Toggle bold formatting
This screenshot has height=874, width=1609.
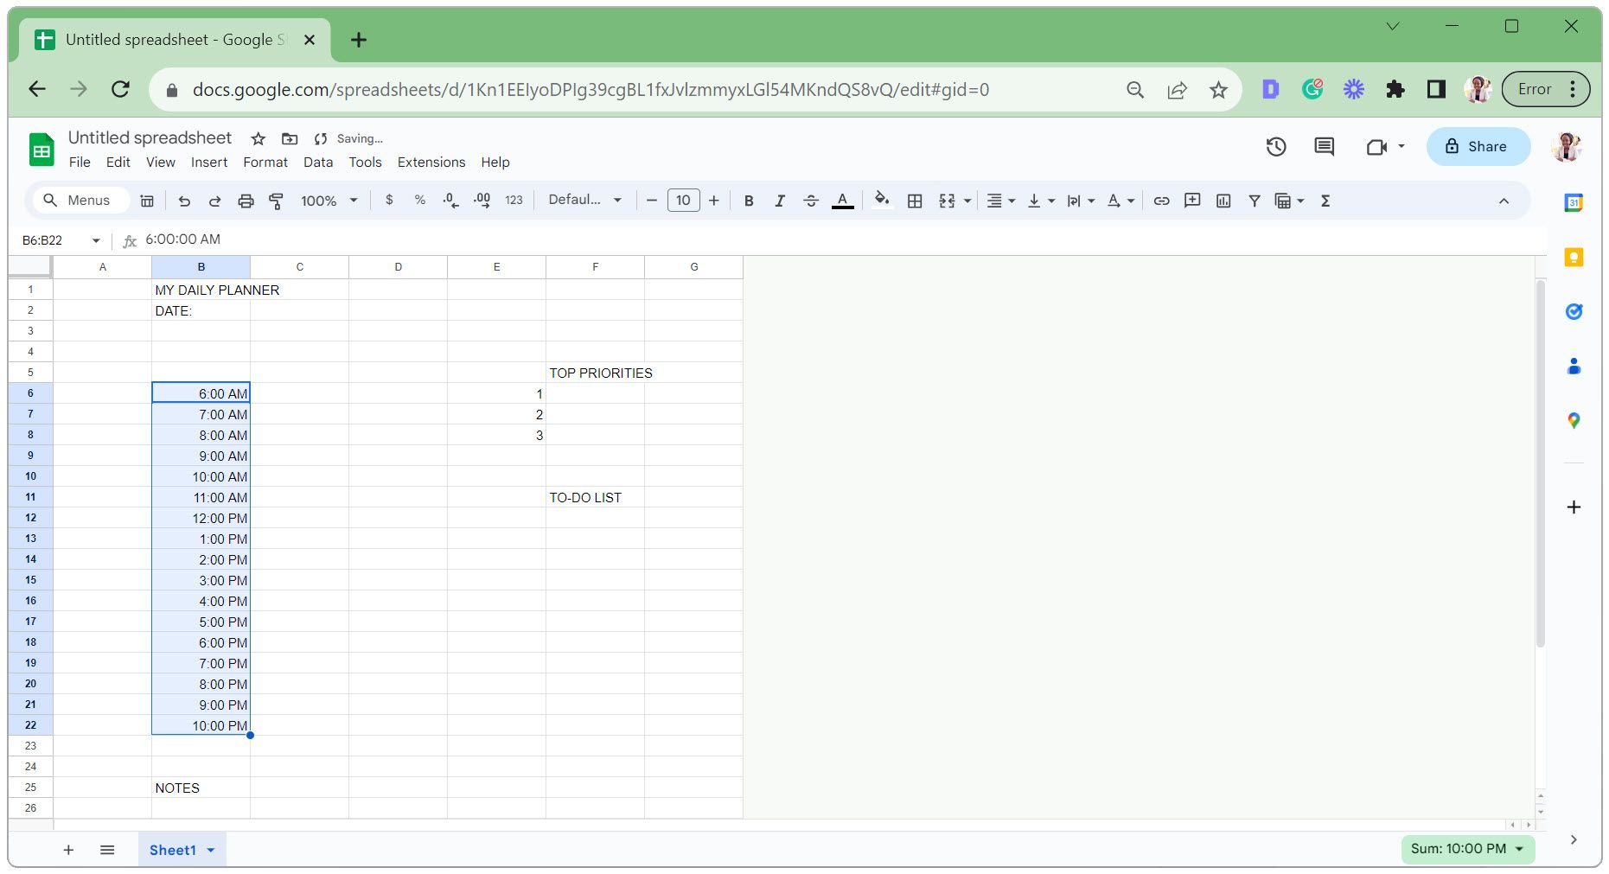749,201
